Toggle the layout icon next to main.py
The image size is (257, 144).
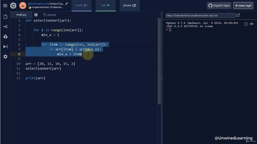pos(36,15)
